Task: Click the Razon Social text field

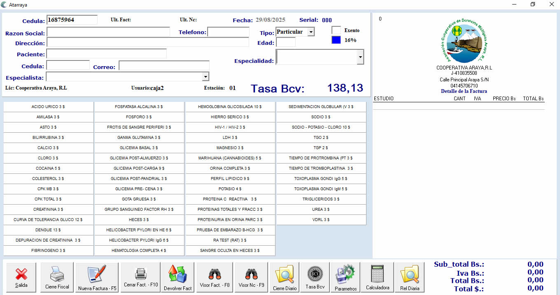Action: [108, 32]
